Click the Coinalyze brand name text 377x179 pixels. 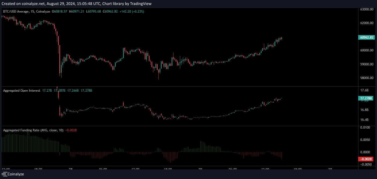16,174
